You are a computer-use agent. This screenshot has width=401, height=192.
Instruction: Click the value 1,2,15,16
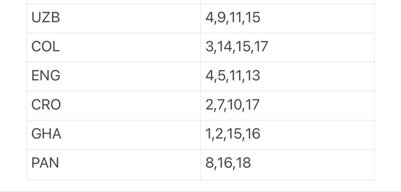click(x=233, y=134)
